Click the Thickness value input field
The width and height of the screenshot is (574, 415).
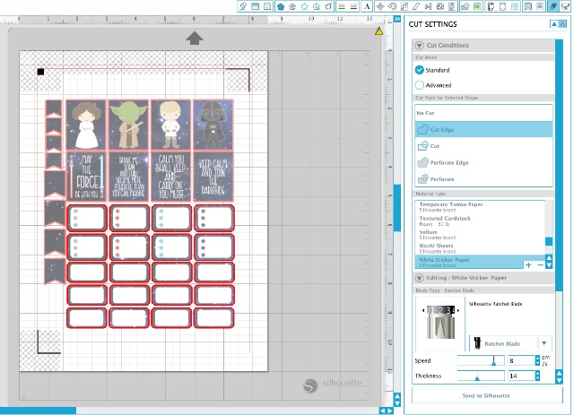[x=521, y=376]
